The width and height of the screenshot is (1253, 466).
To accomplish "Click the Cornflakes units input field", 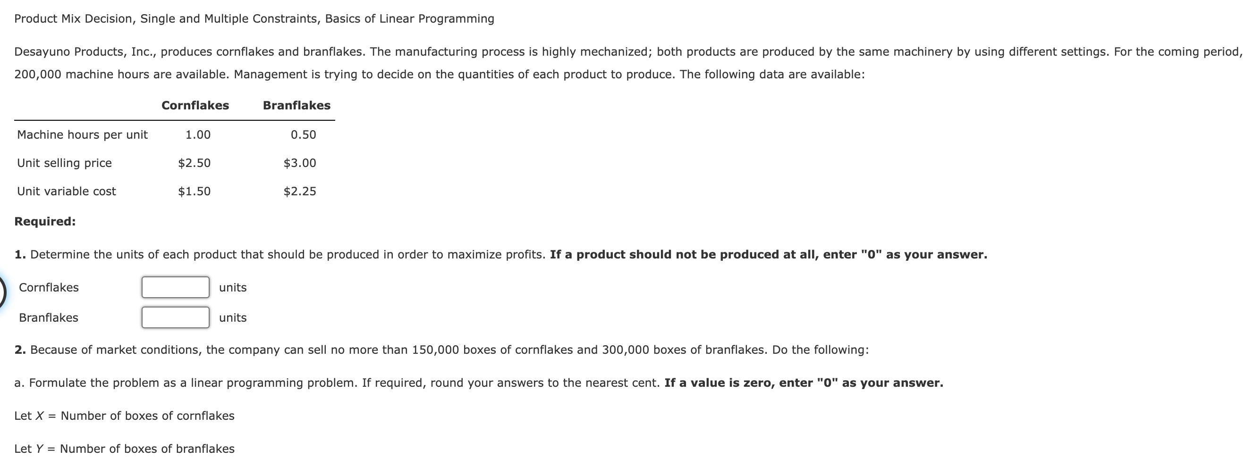I will (x=176, y=287).
